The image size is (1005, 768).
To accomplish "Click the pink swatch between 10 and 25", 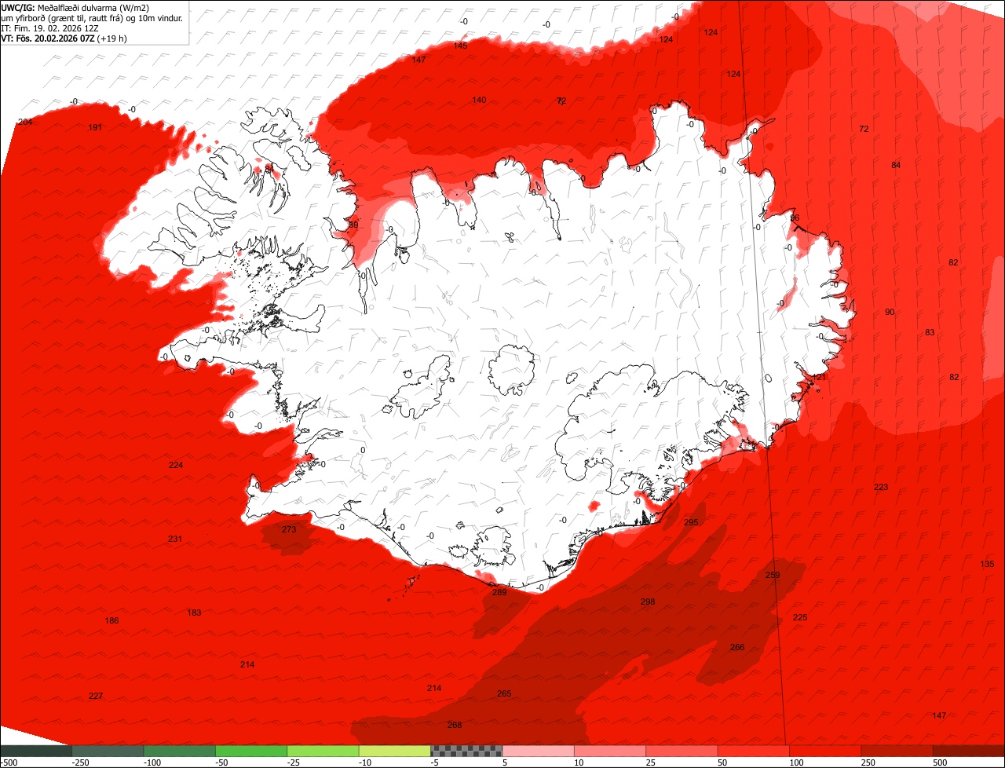I will pos(610,751).
